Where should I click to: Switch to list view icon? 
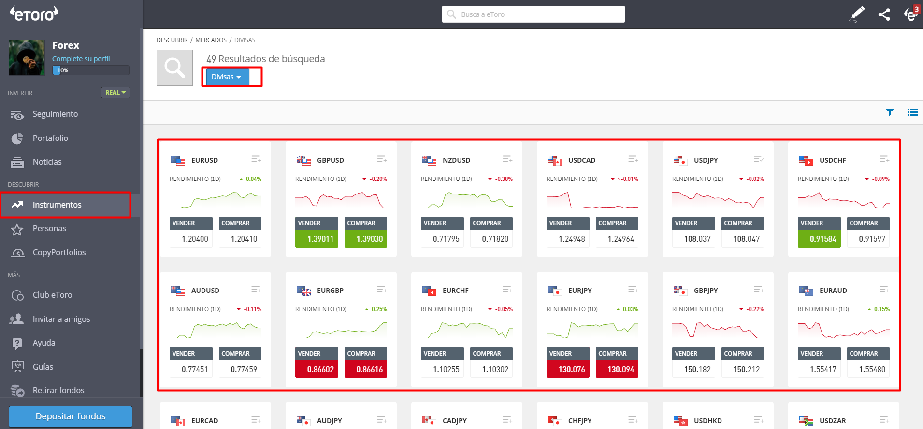click(913, 112)
